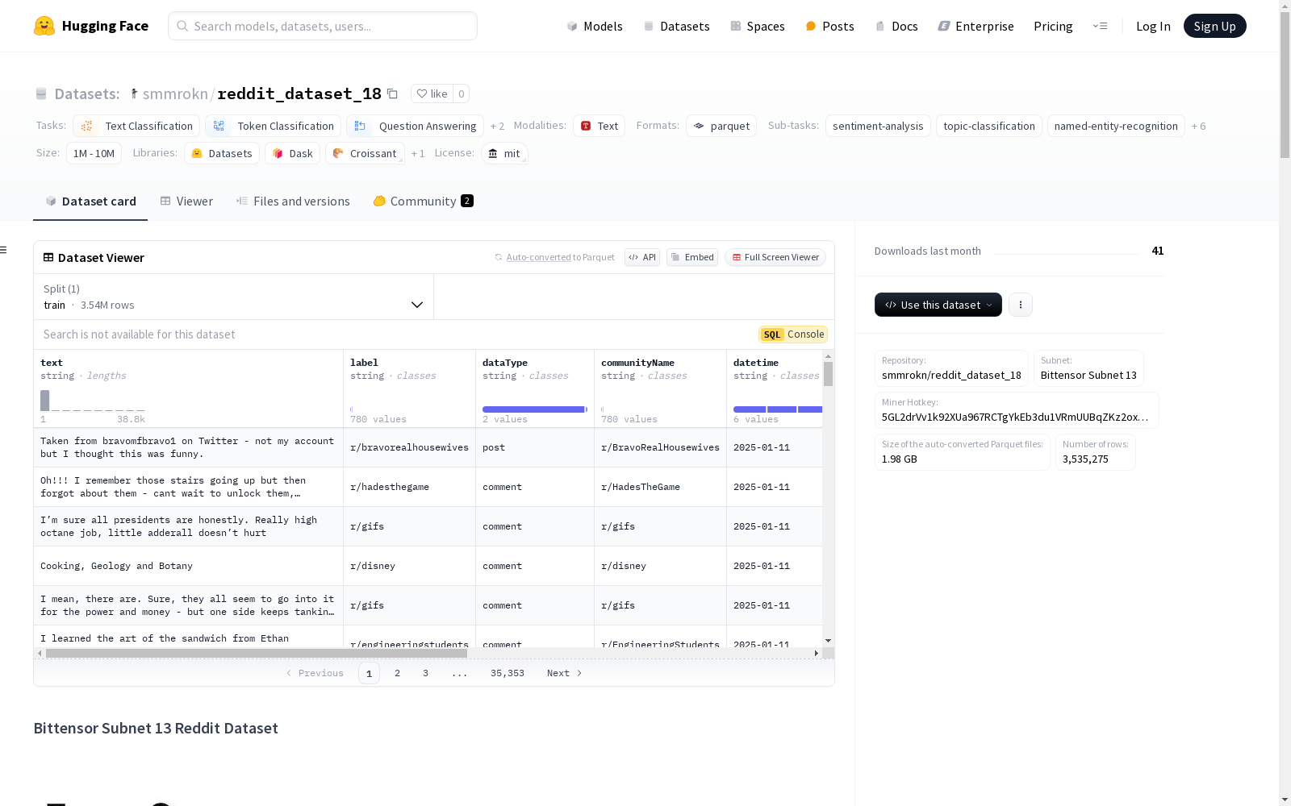Viewport: 1291px width, 806px height.
Task: Open the API button in Dataset Viewer
Action: pos(642,257)
